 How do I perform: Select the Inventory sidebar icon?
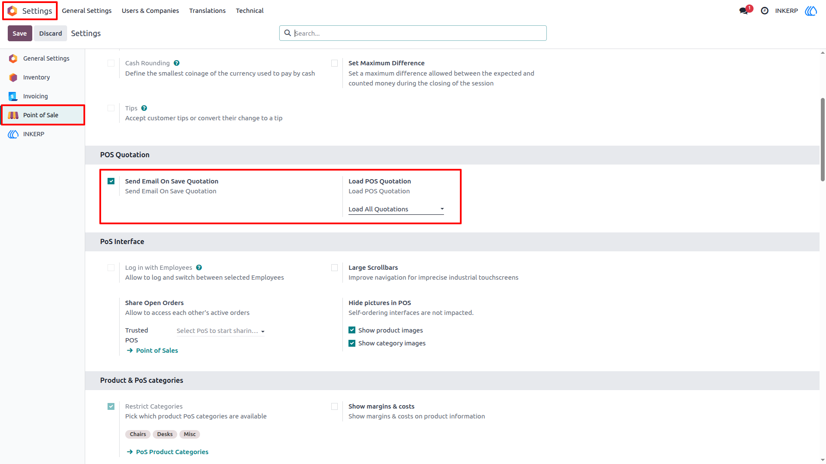pos(13,77)
